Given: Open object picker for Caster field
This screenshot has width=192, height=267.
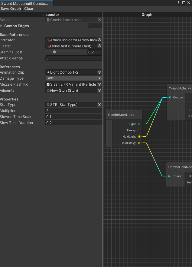Looking at the screenshot, I should point(99,46).
